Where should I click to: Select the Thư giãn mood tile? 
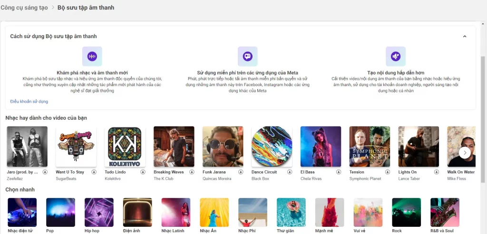coord(292,212)
